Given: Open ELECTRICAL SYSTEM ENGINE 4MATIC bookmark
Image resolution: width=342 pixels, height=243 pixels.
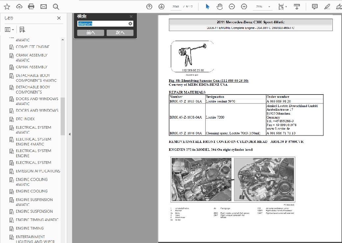Looking at the screenshot, I should (33, 142).
